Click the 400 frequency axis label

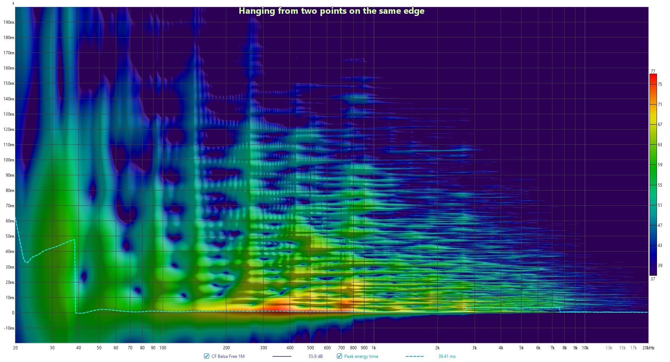click(x=290, y=348)
